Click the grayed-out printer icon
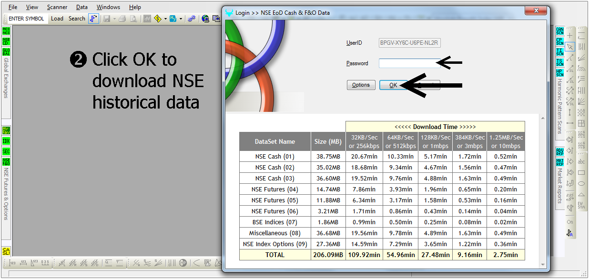This screenshot has width=589, height=279. coord(122,19)
